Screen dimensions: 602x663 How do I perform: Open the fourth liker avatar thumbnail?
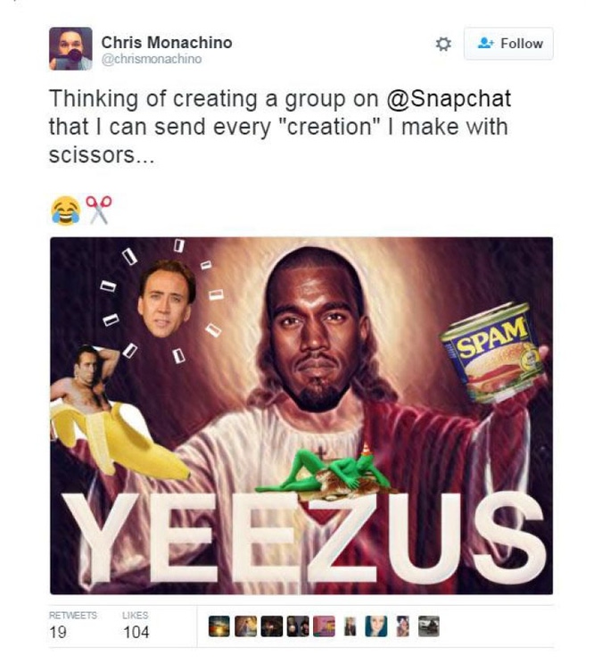coord(298,626)
